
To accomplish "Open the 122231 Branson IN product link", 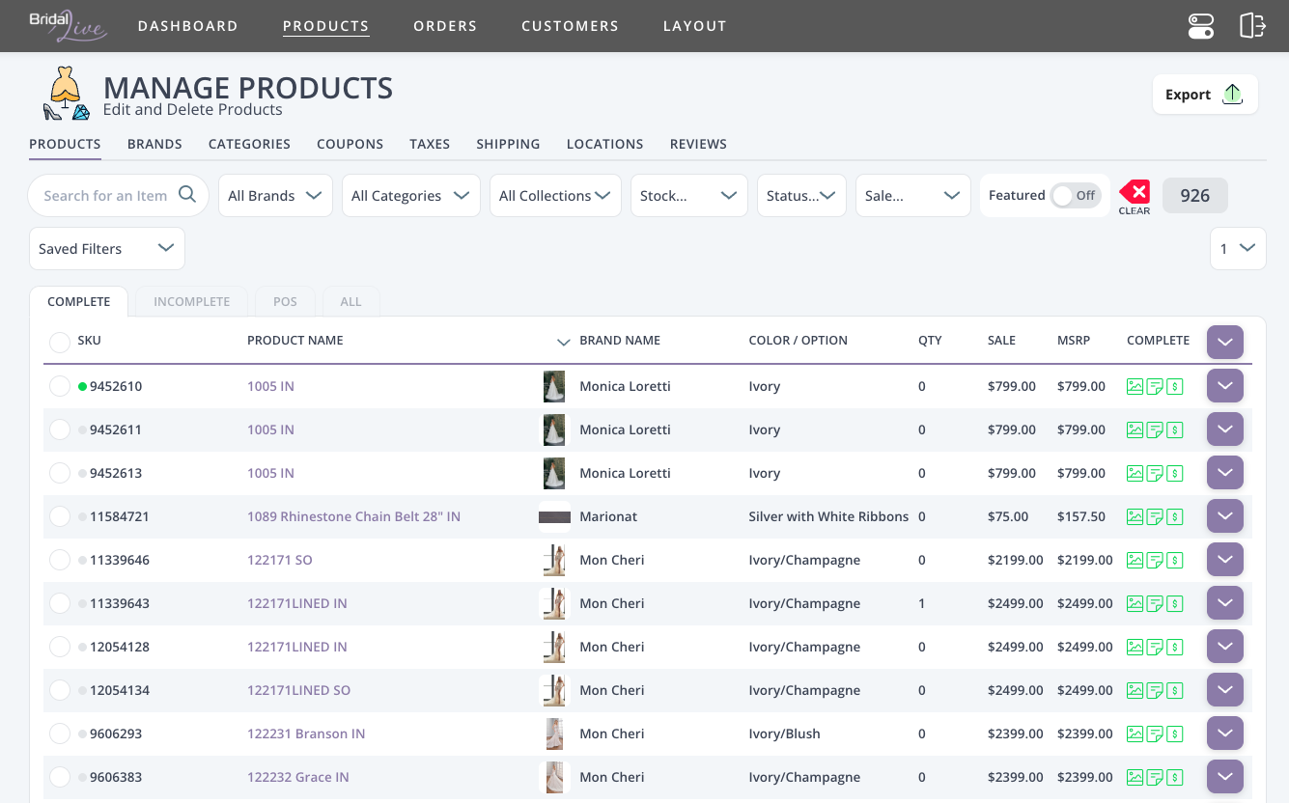I will click(306, 733).
